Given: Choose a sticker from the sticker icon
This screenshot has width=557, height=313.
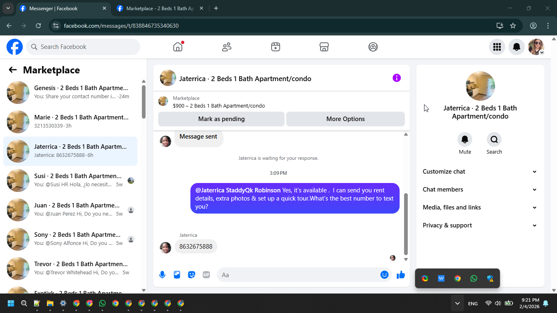Looking at the screenshot, I should [192, 275].
